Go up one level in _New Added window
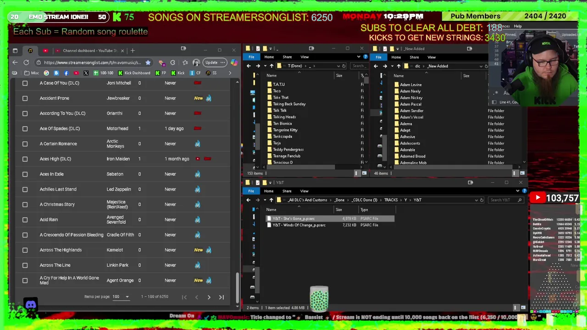 (398, 66)
